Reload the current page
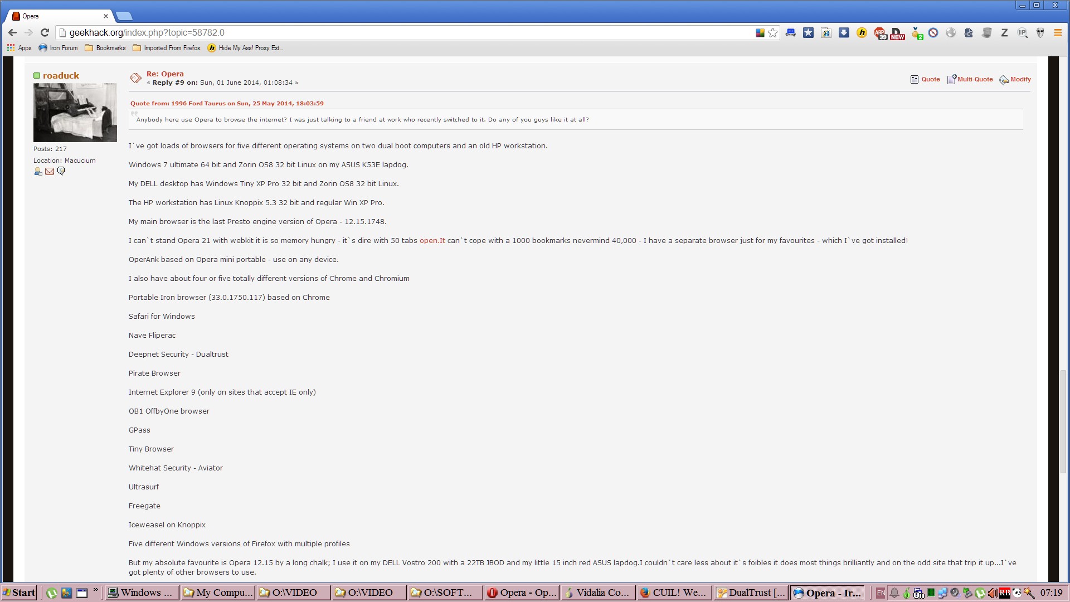Viewport: 1070px width, 602px height. click(45, 32)
